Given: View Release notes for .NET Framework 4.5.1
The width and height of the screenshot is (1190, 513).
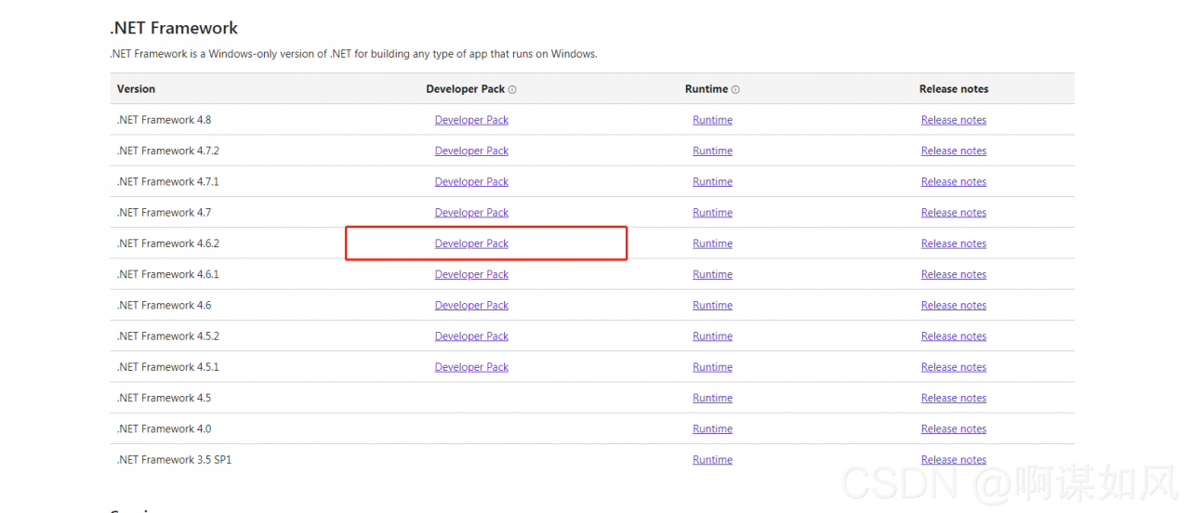Looking at the screenshot, I should pos(954,367).
